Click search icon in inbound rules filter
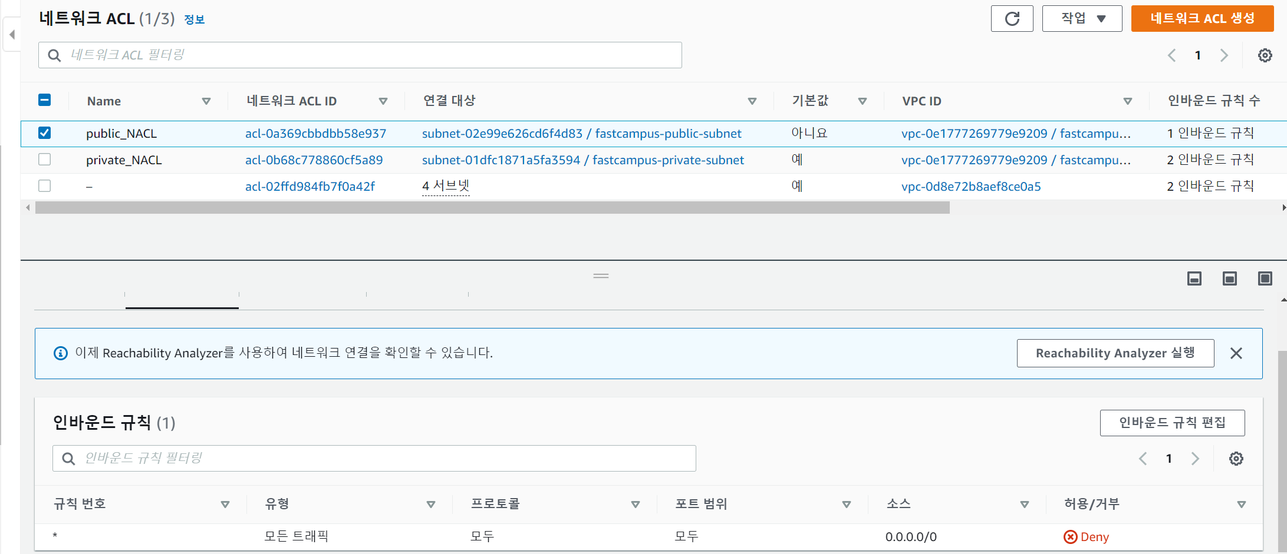Screen dimensions: 1287x554 pos(68,459)
